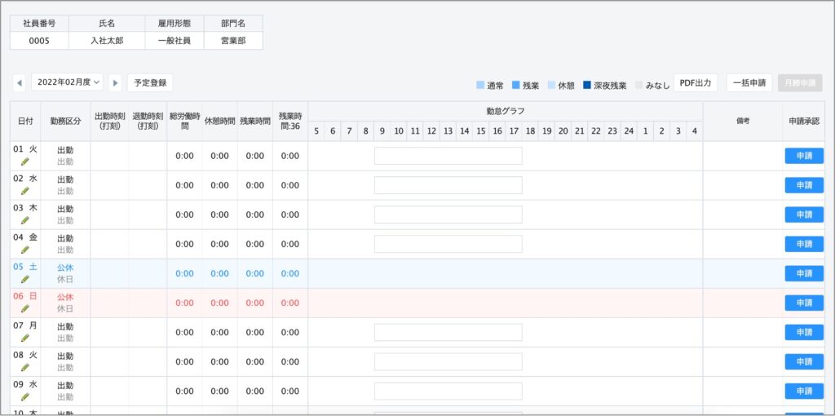Screen dimensions: 835x416
Task: Click the 出勤時刻 cell for 02 水
Action: coord(109,185)
